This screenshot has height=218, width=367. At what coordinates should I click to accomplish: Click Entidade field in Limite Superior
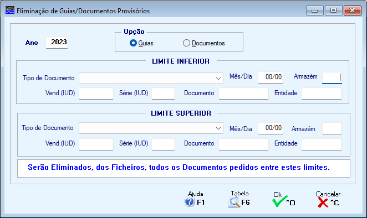click(x=322, y=144)
